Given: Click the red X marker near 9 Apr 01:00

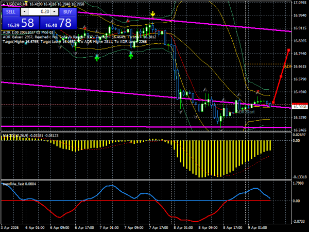Looking at the screenshot, I should [258, 92].
